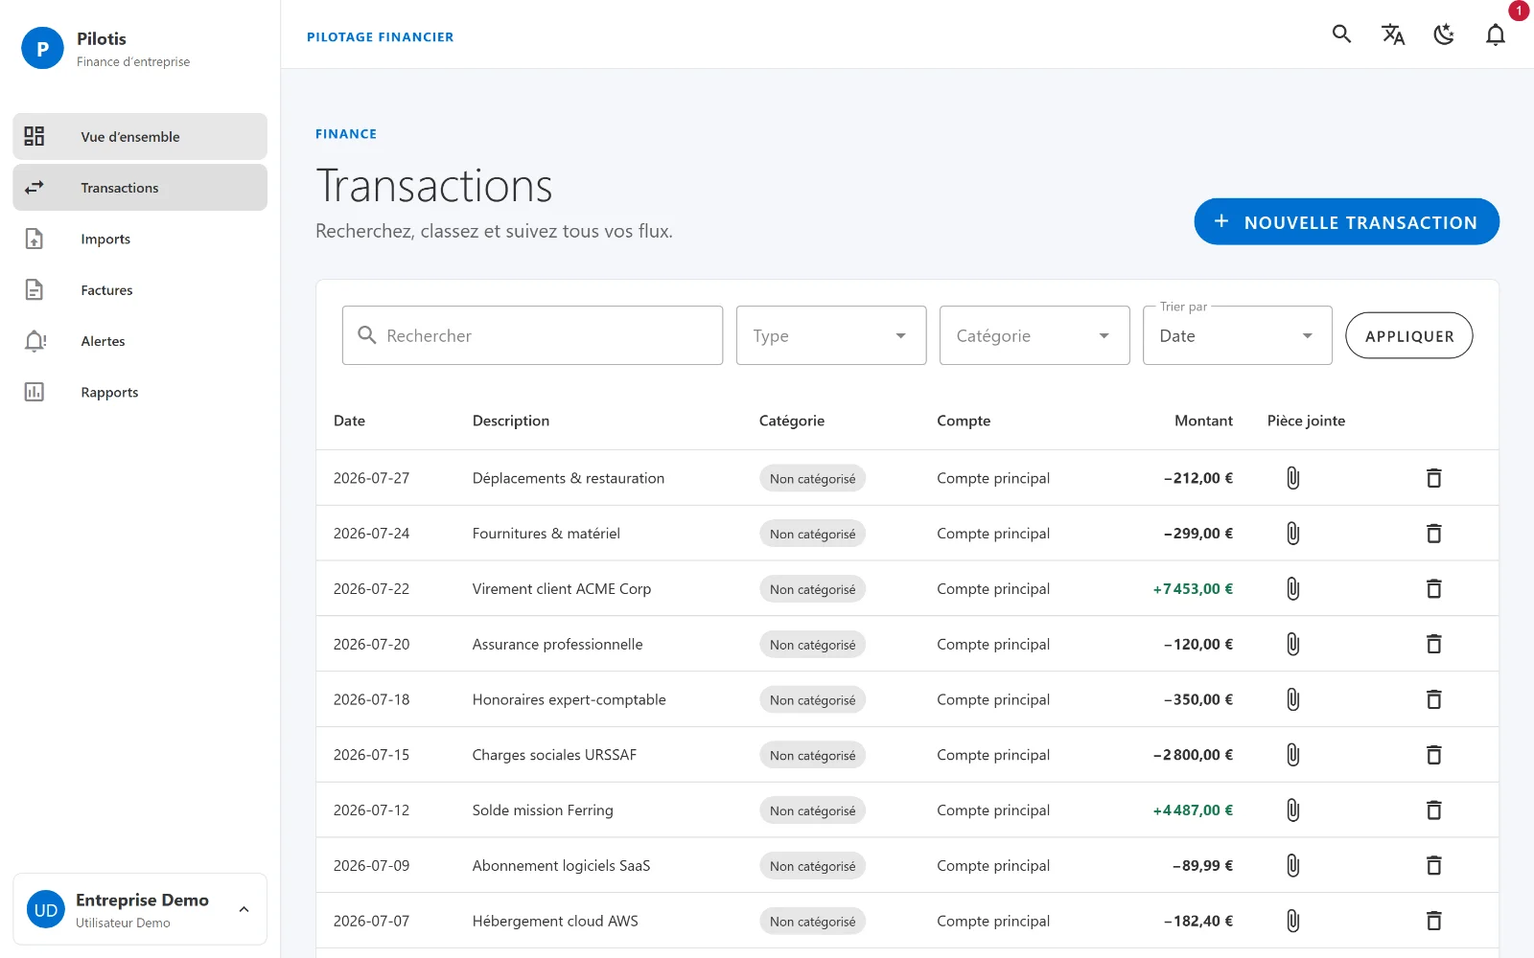The image size is (1534, 958).
Task: Click attachment icon for Assurance professionnelle
Action: click(1292, 645)
